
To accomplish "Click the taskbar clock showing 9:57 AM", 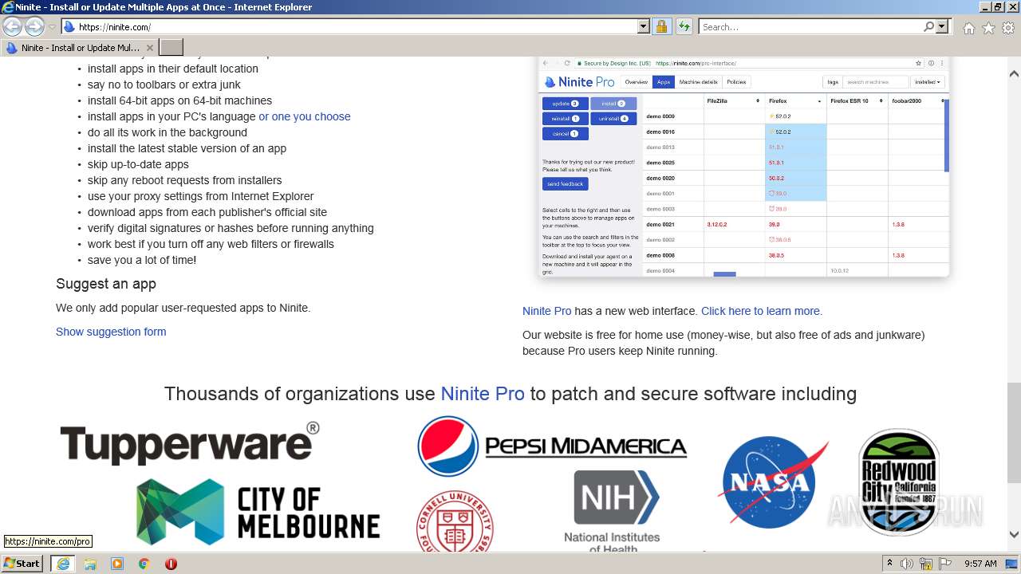I will pos(980,564).
